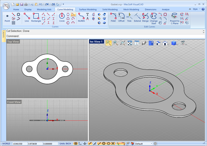Select the Merge curves tool
207x146 pixels.
pos(145,18)
